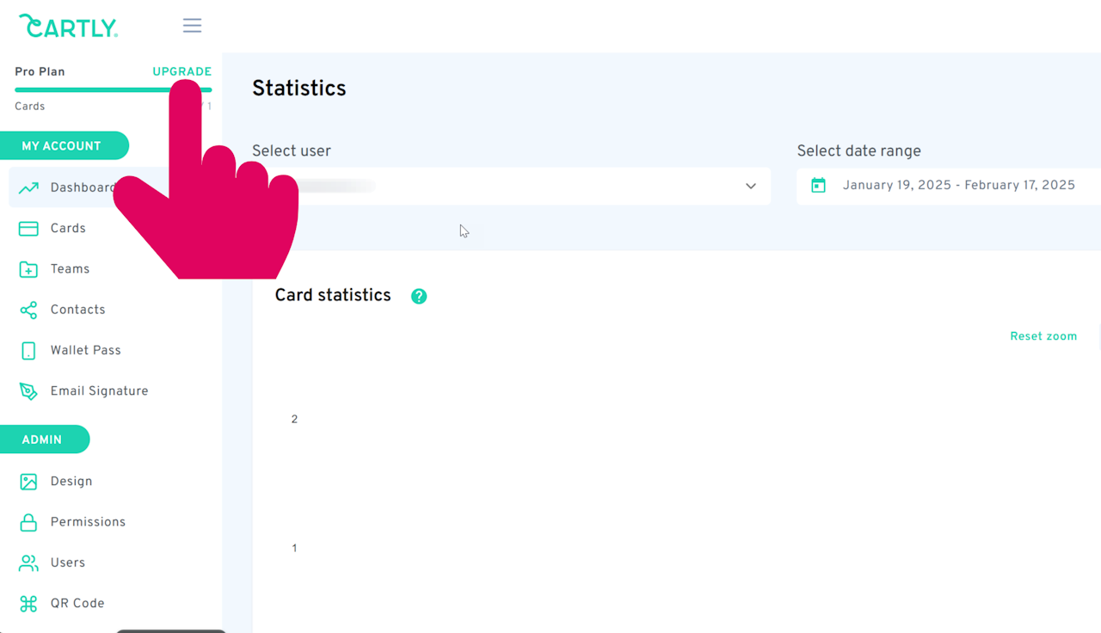
Task: Click the MY ACCOUNT section label
Action: point(61,146)
